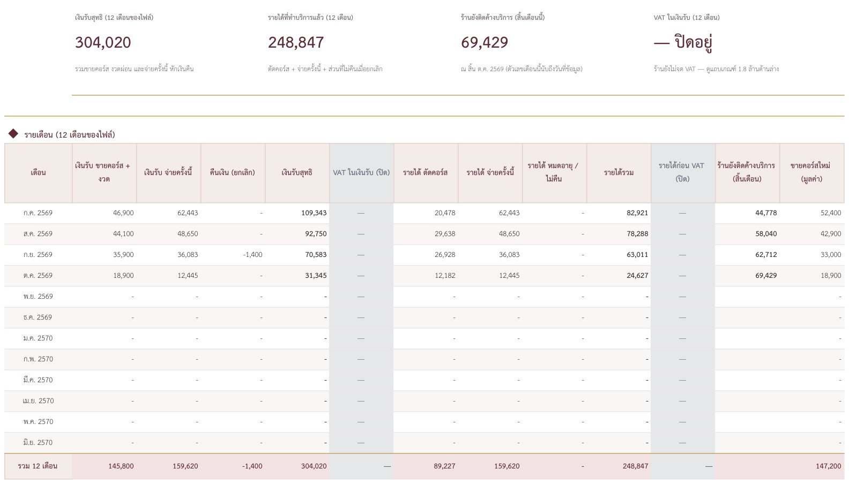Image resolution: width=849 pixels, height=484 pixels.
Task: Click the "เดือน" column header
Action: click(x=38, y=172)
